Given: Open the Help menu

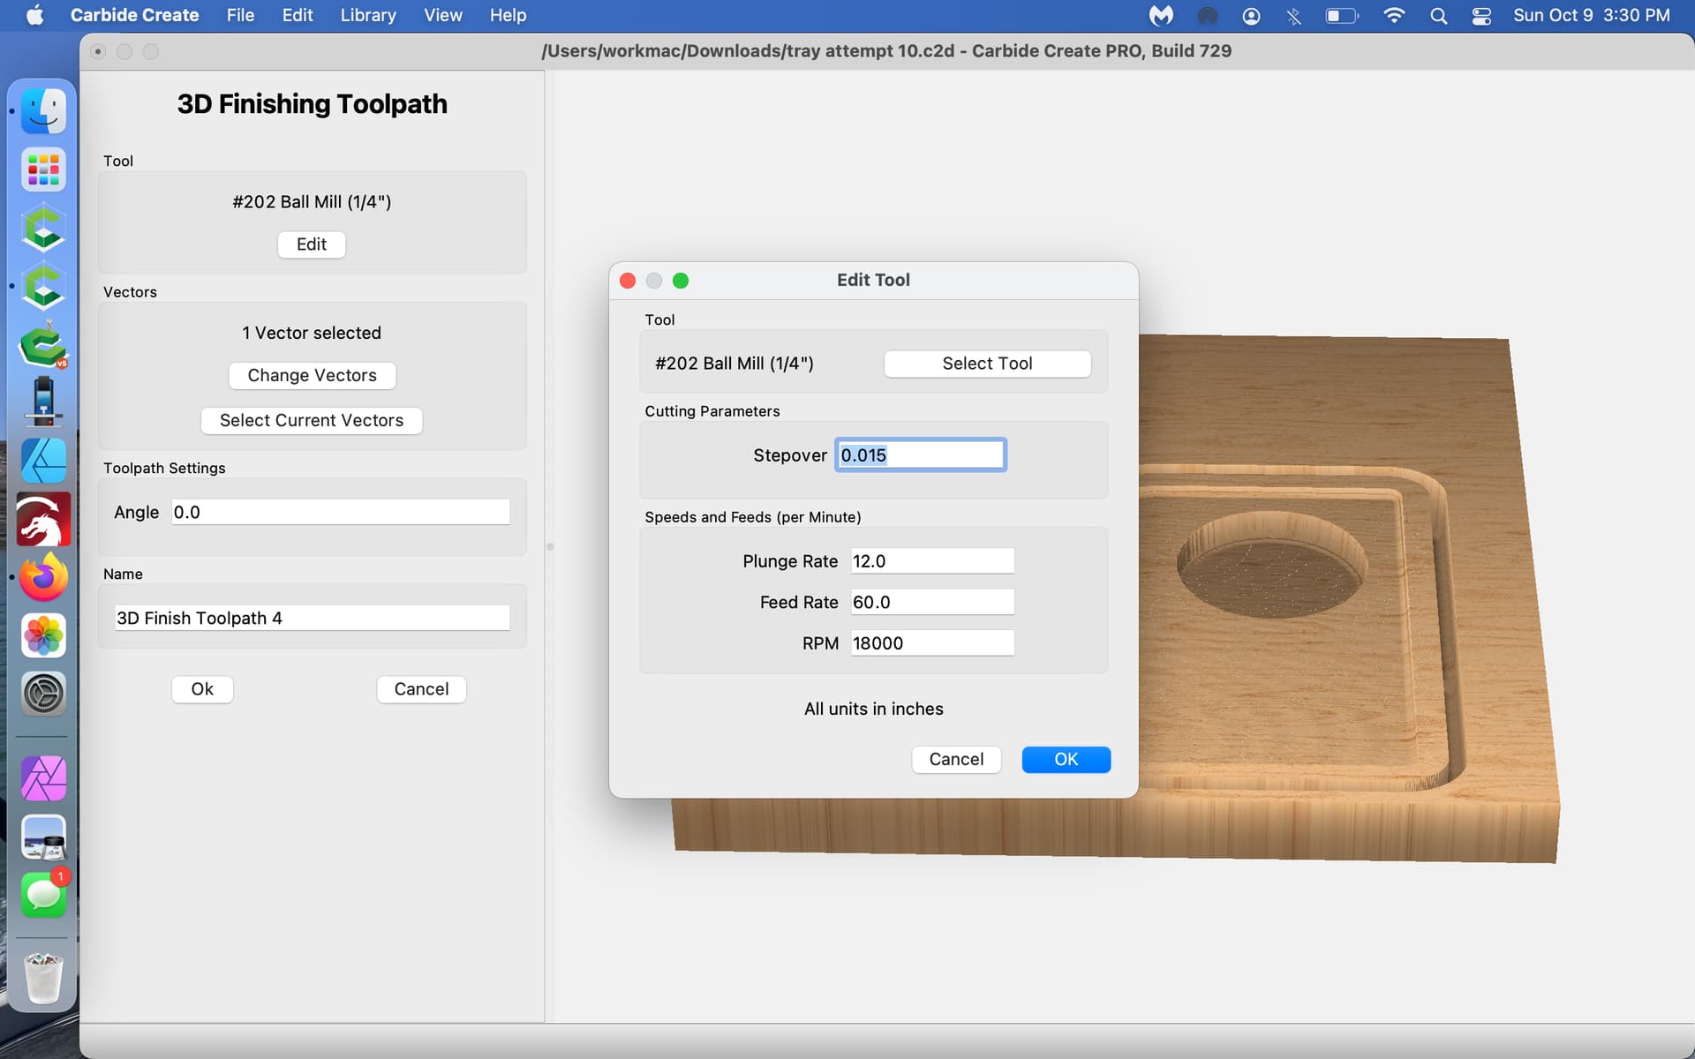Looking at the screenshot, I should [508, 15].
